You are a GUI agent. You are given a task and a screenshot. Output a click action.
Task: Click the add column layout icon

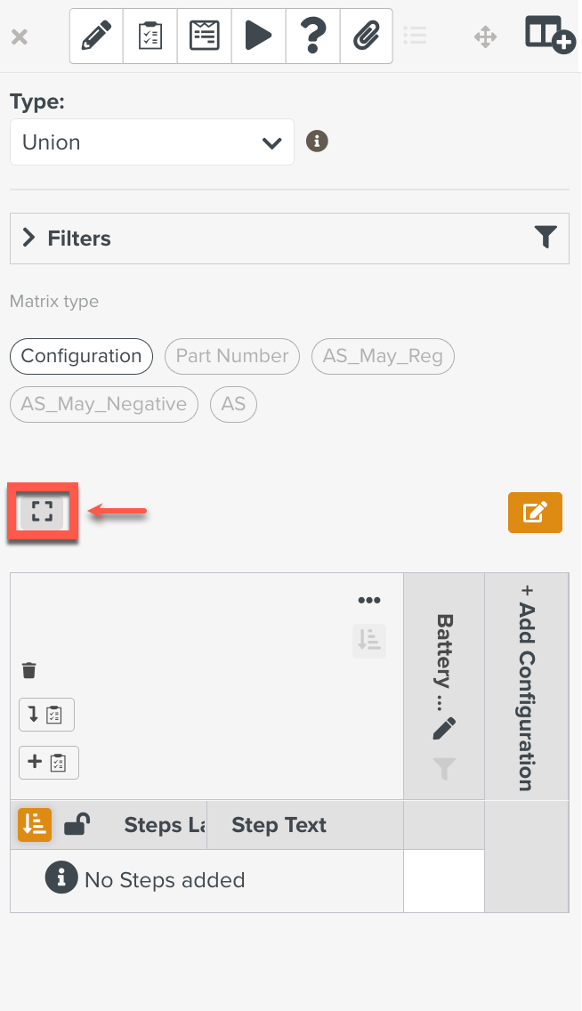(x=549, y=35)
